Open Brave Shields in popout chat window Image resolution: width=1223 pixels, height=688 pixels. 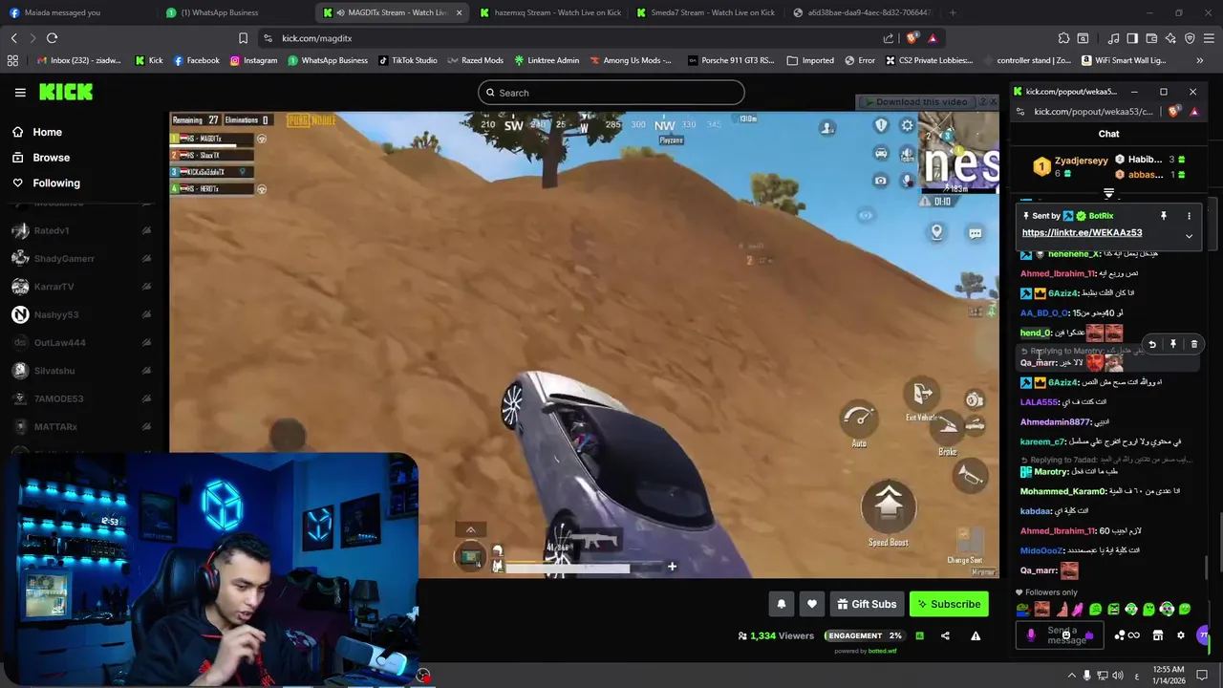(x=1174, y=112)
